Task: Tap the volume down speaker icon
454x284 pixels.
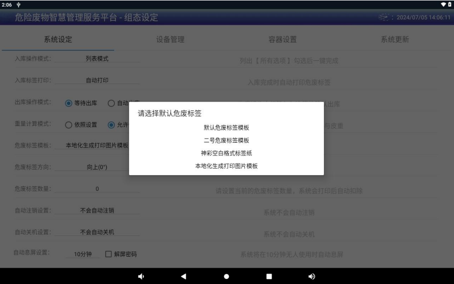Action: coord(141,276)
